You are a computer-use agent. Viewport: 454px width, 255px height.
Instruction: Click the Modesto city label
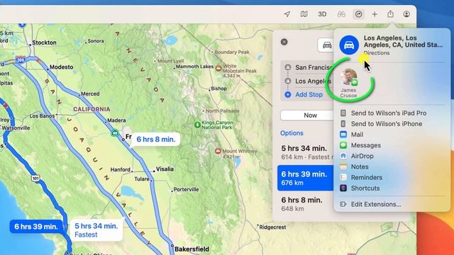(62, 67)
